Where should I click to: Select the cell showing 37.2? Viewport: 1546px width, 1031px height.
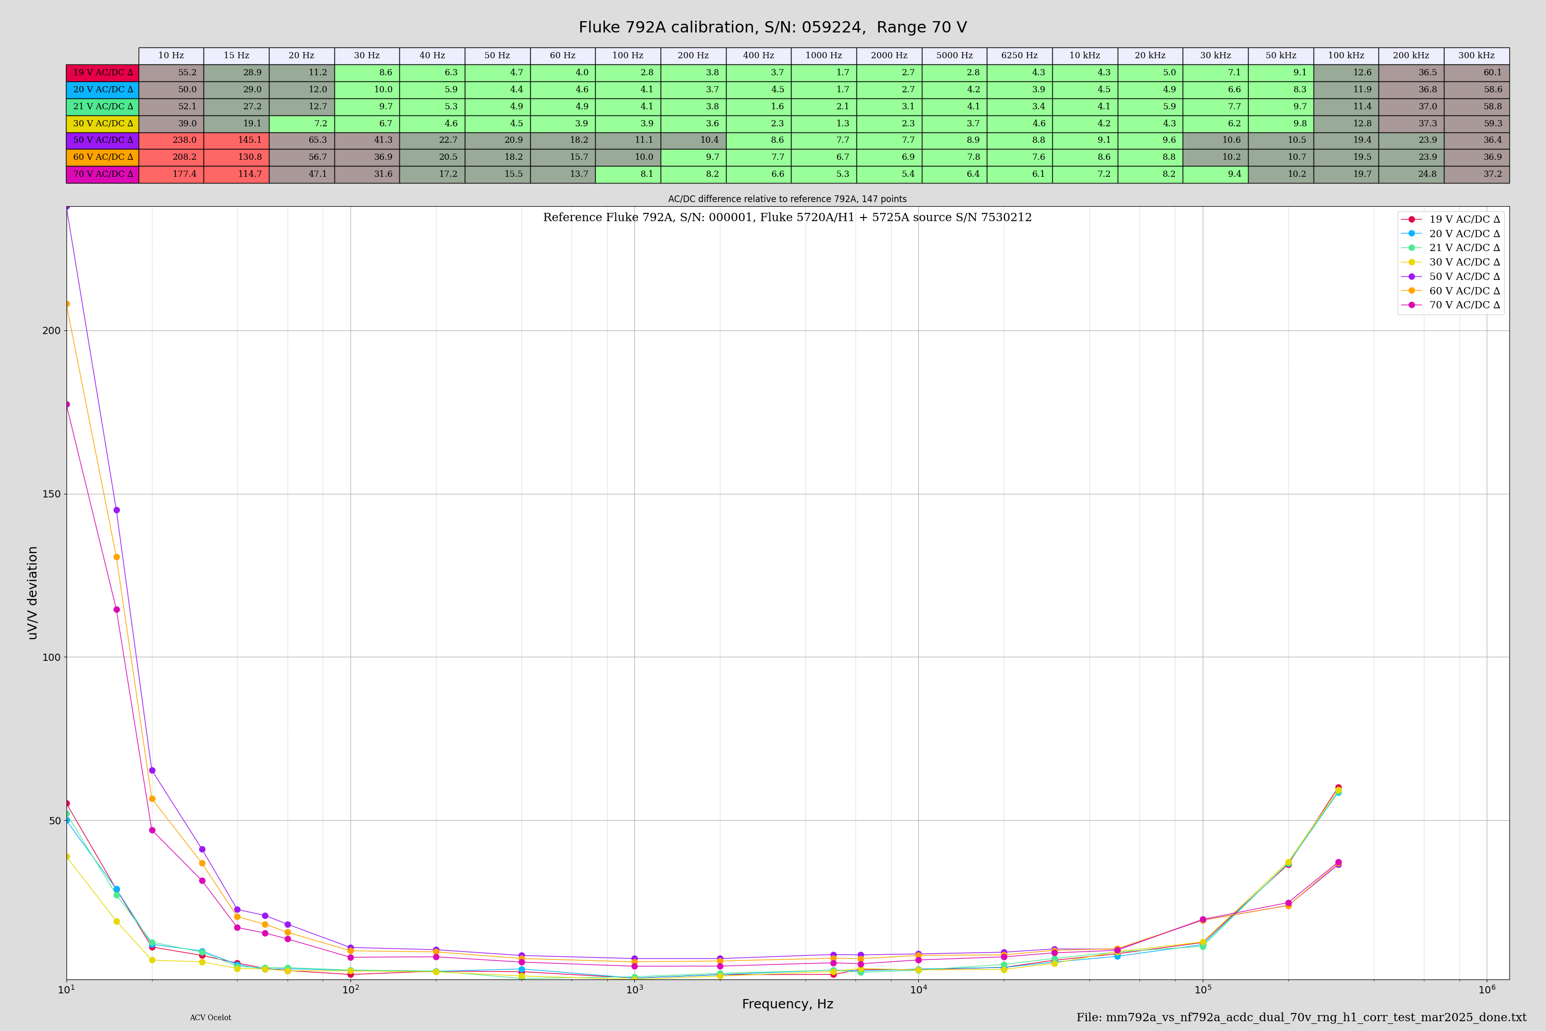[x=1476, y=174]
